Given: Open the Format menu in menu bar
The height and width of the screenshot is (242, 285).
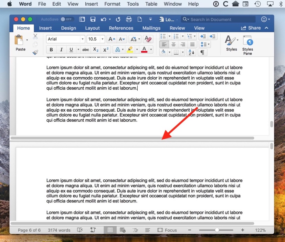Looking at the screenshot, I should click(112, 4).
